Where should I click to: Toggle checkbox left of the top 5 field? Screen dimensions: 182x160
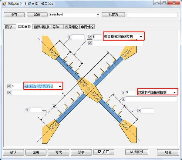coord(90,37)
